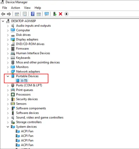Screen dimensions: 139x149
Task: Collapse the Portable Devices node
Action: (x=8, y=76)
